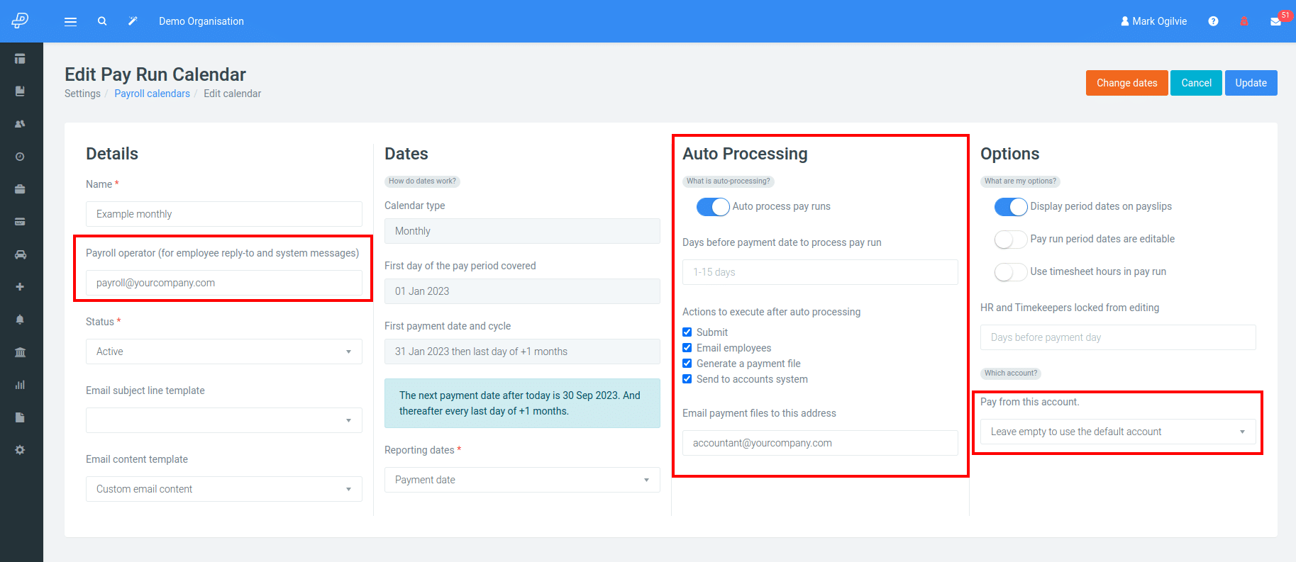Open the Reporting dates dropdown
The image size is (1296, 562).
(521, 480)
